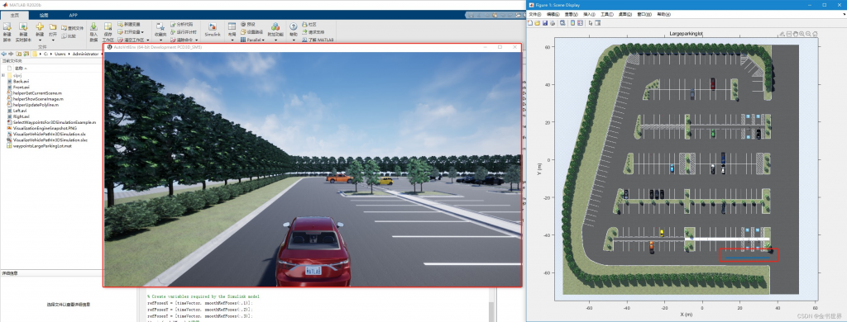The height and width of the screenshot is (322, 847).
Task: Switch to the APP ribbon tab
Action: click(x=74, y=15)
